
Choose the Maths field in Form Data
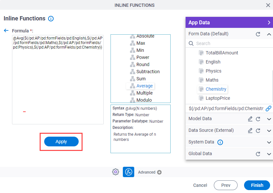click(x=212, y=80)
